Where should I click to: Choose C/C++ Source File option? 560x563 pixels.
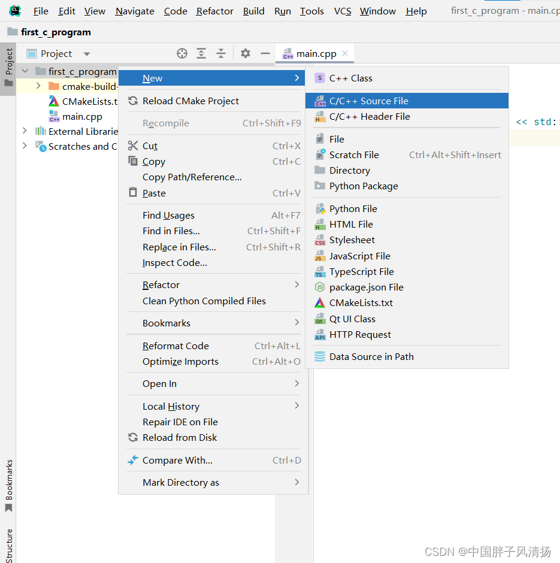click(407, 101)
